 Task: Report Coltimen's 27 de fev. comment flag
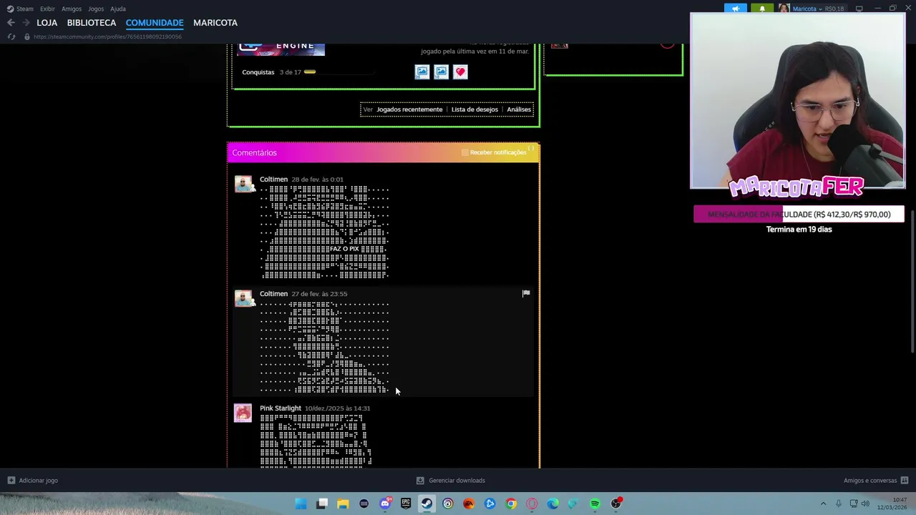[x=526, y=293]
